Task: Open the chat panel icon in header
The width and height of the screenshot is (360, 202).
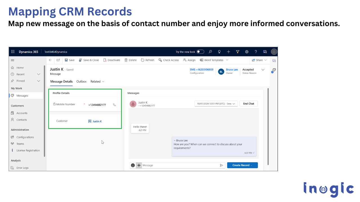Action: pyautogui.click(x=265, y=52)
